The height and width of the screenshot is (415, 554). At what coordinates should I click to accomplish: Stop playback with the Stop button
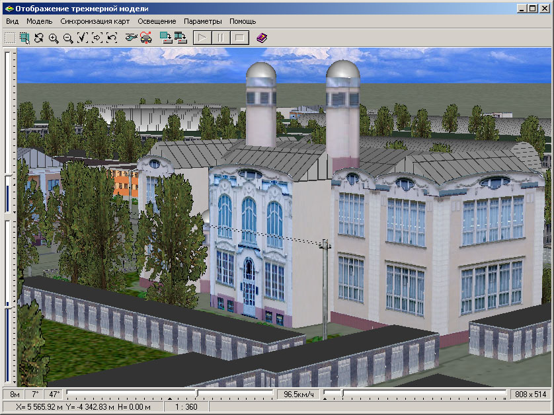pos(239,38)
